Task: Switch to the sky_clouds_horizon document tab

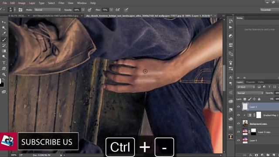Action: [149, 16]
